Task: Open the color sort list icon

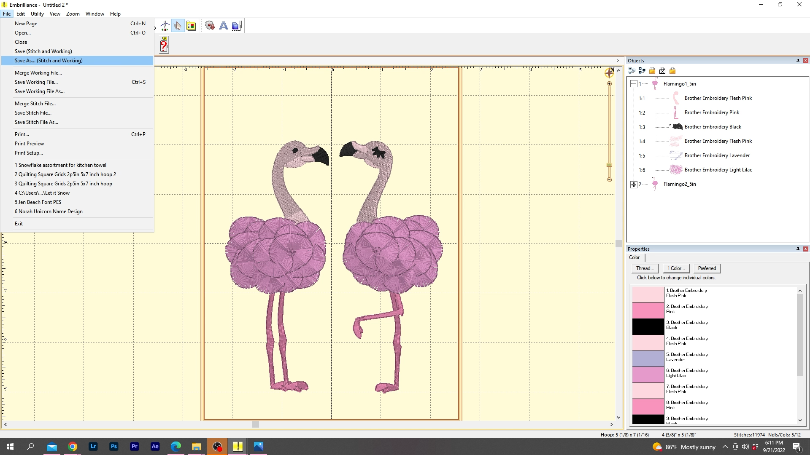Action: (191, 26)
